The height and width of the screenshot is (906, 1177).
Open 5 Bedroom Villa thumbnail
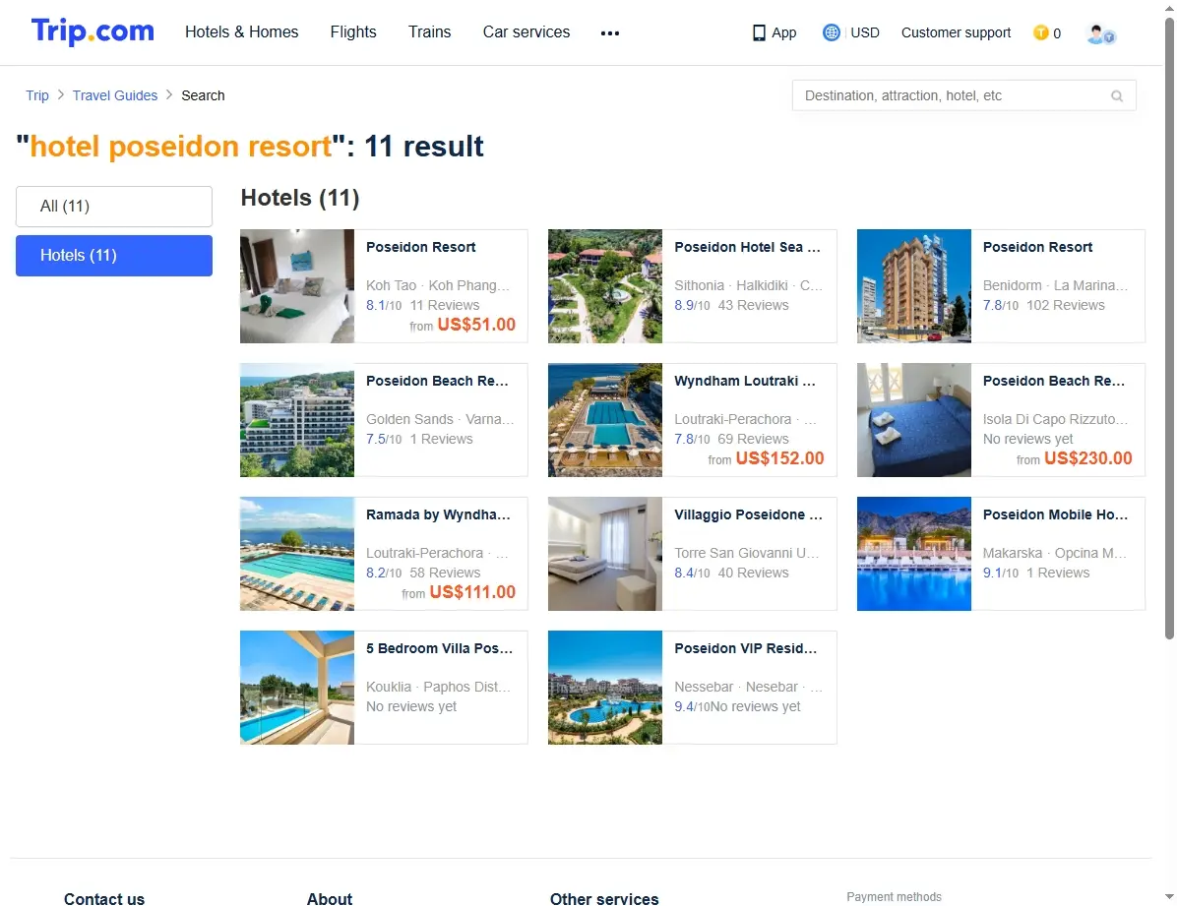297,687
